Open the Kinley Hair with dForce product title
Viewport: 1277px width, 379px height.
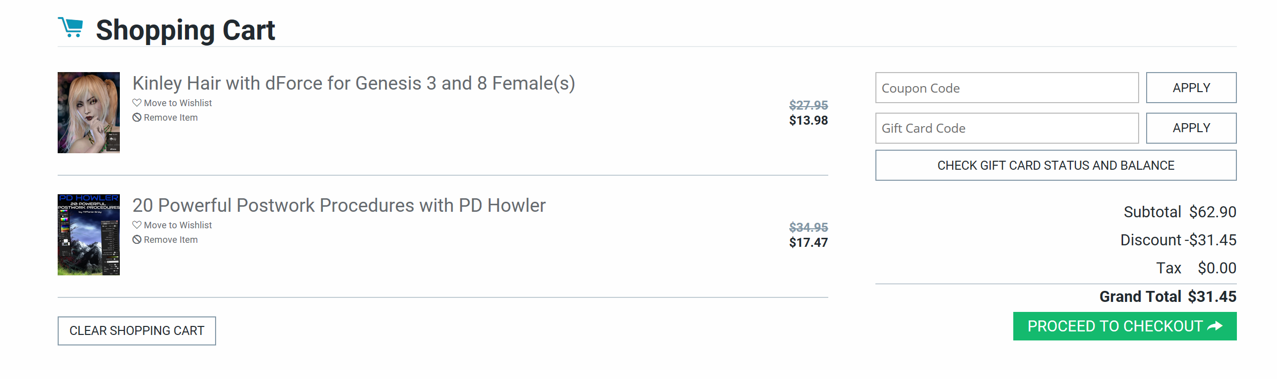pyautogui.click(x=353, y=84)
